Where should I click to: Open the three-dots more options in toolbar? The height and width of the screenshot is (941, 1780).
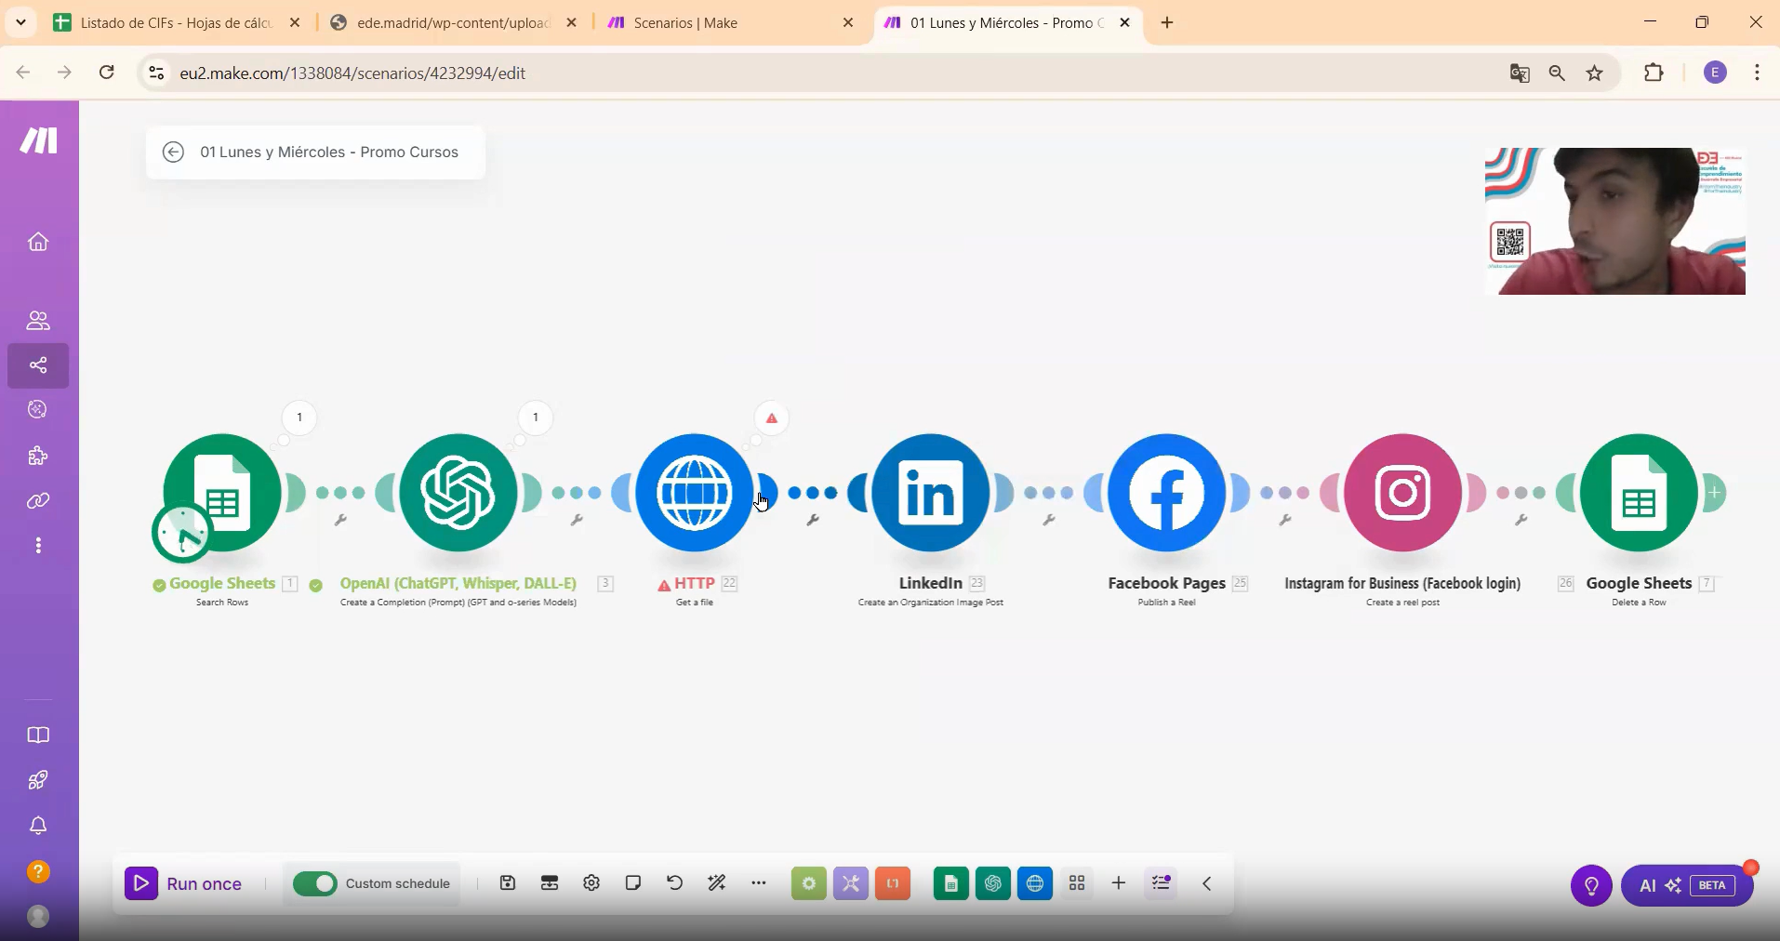tap(759, 883)
